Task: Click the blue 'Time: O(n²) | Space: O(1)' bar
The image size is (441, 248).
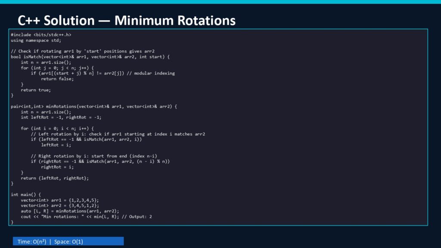Action: coord(68,242)
